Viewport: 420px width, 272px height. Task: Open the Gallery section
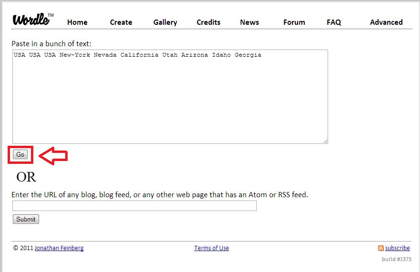[x=165, y=22]
